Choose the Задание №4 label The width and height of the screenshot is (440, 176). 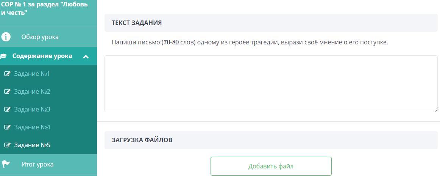pyautogui.click(x=32, y=127)
